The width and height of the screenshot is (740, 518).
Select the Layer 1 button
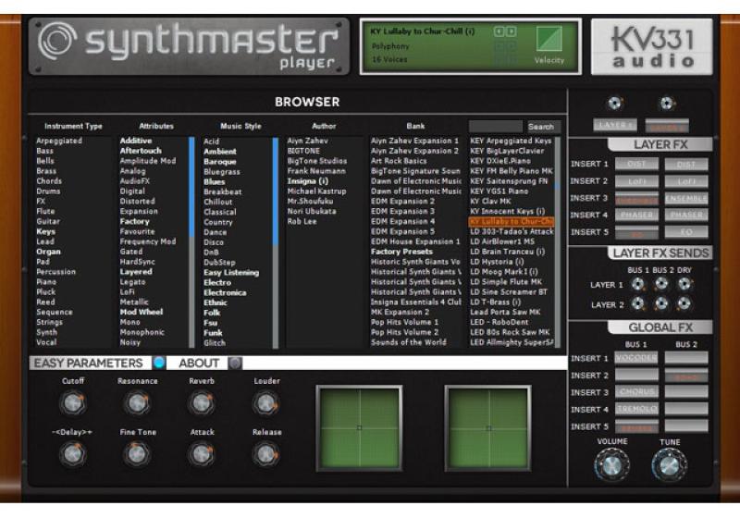(615, 124)
